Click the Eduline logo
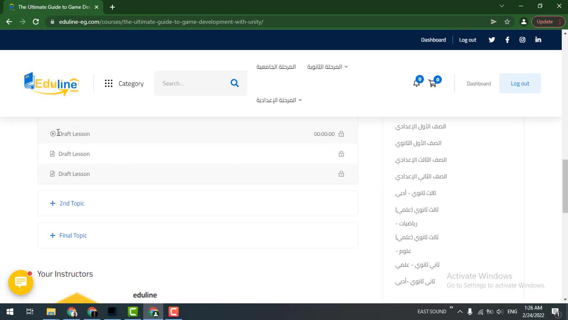 tap(51, 83)
